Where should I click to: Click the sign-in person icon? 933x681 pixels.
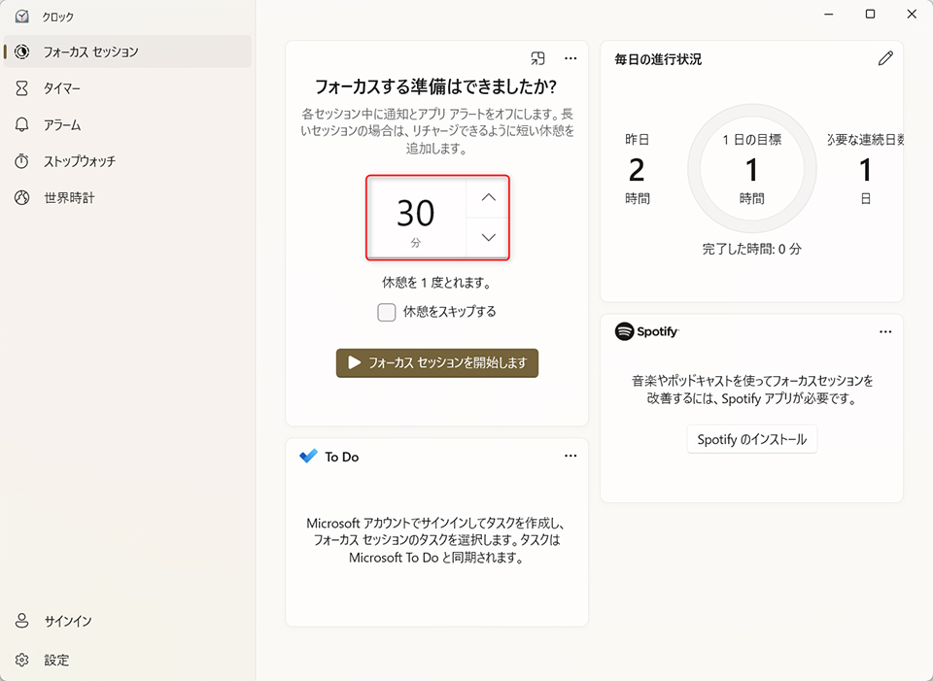pyautogui.click(x=22, y=621)
